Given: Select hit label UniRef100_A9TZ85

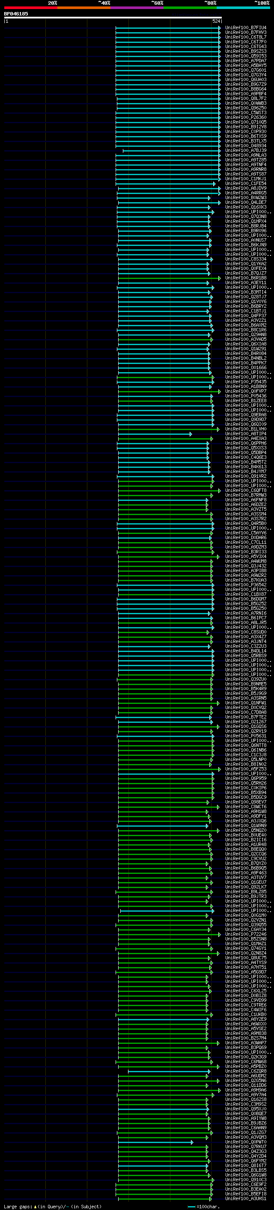Looking at the screenshot, I should click(x=246, y=160).
